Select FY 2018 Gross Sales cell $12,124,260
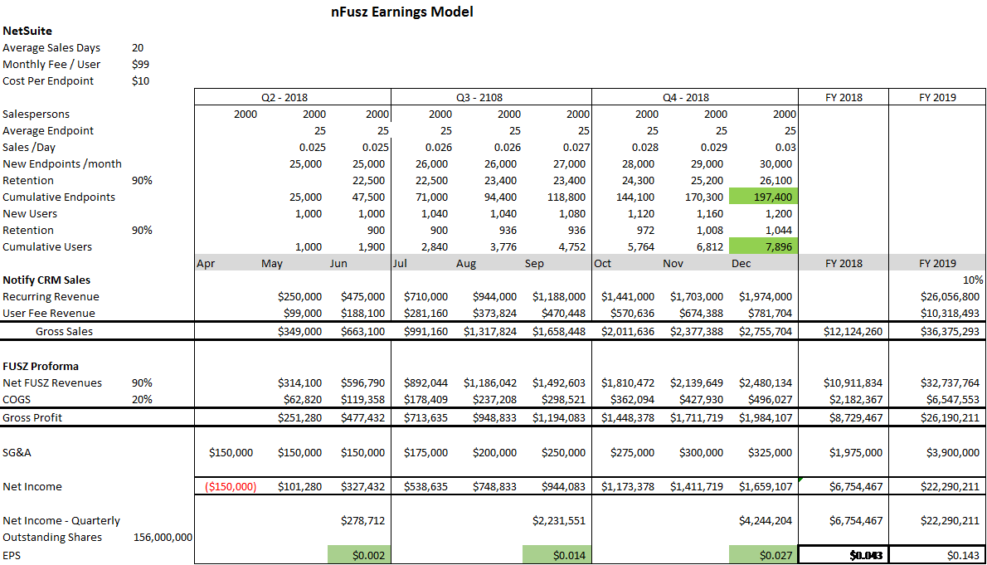The image size is (987, 565). 843,331
